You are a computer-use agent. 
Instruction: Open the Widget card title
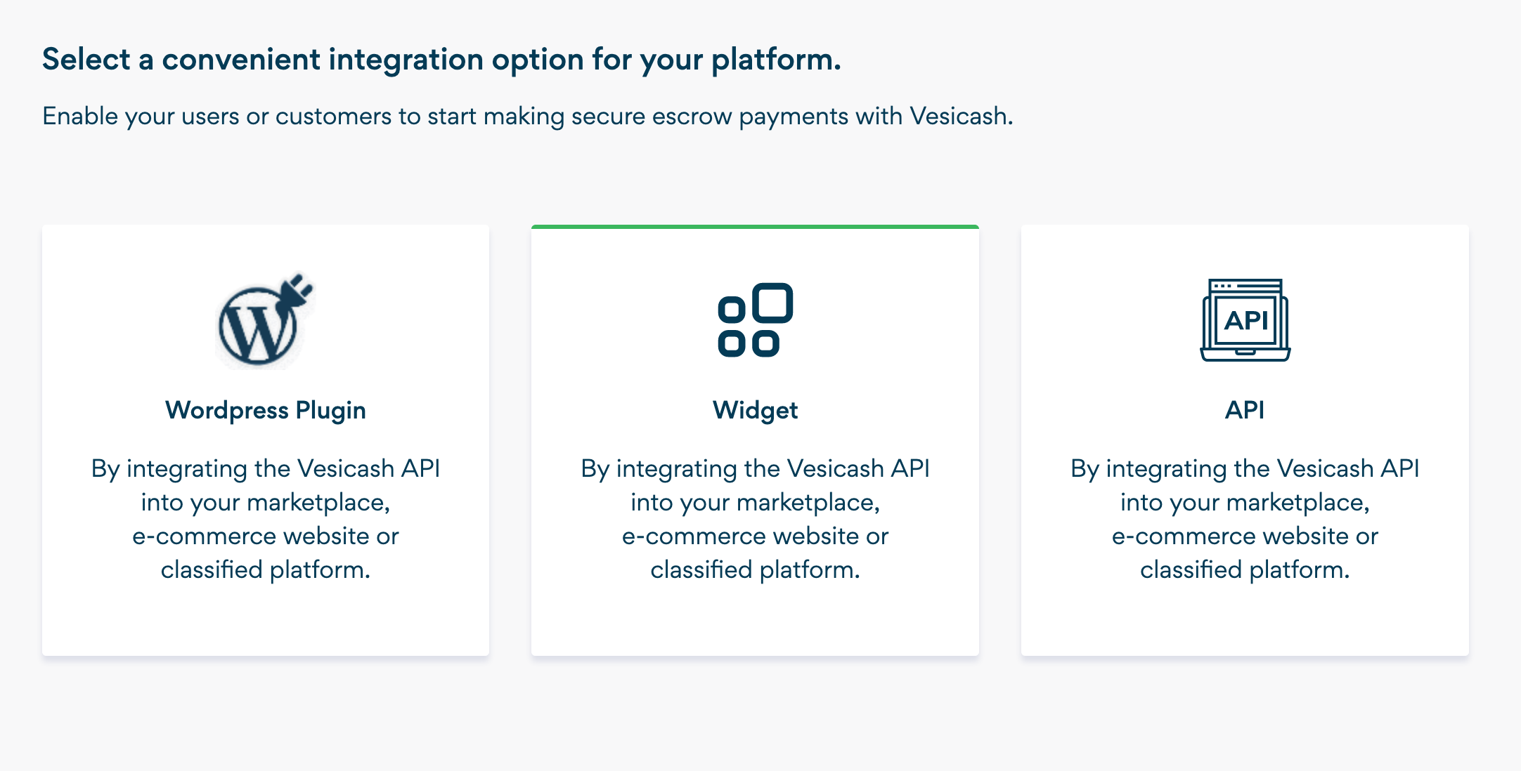click(755, 410)
